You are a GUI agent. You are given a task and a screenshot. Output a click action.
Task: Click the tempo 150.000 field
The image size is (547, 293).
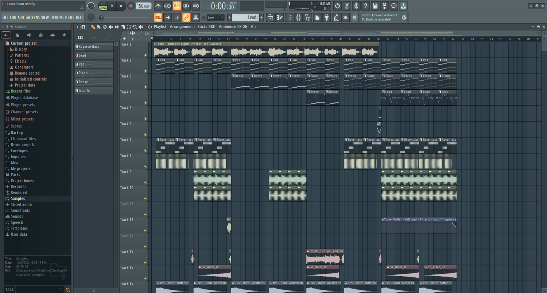tap(144, 6)
